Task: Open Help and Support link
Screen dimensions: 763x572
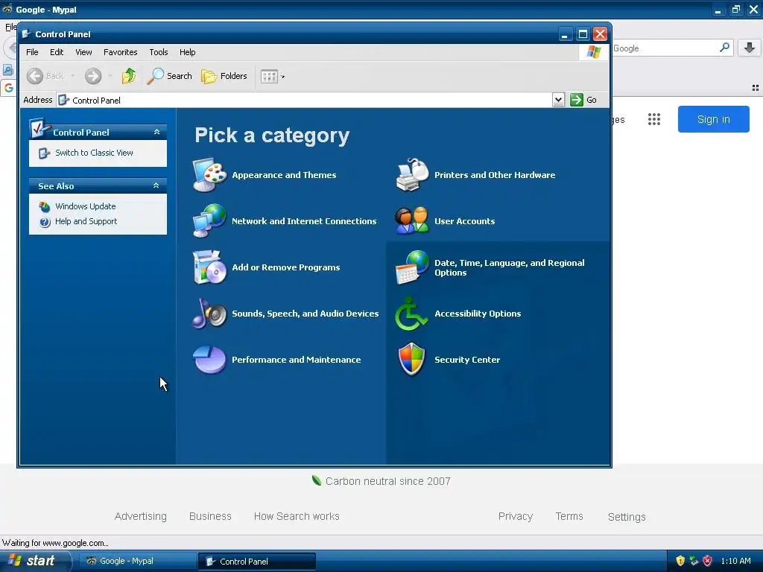Action: [x=86, y=221]
